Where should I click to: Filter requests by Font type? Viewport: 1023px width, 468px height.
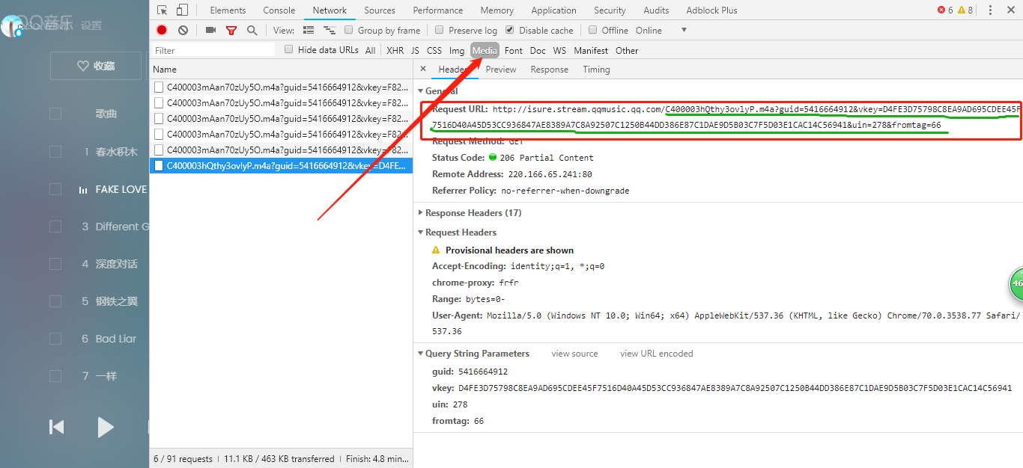click(x=514, y=51)
